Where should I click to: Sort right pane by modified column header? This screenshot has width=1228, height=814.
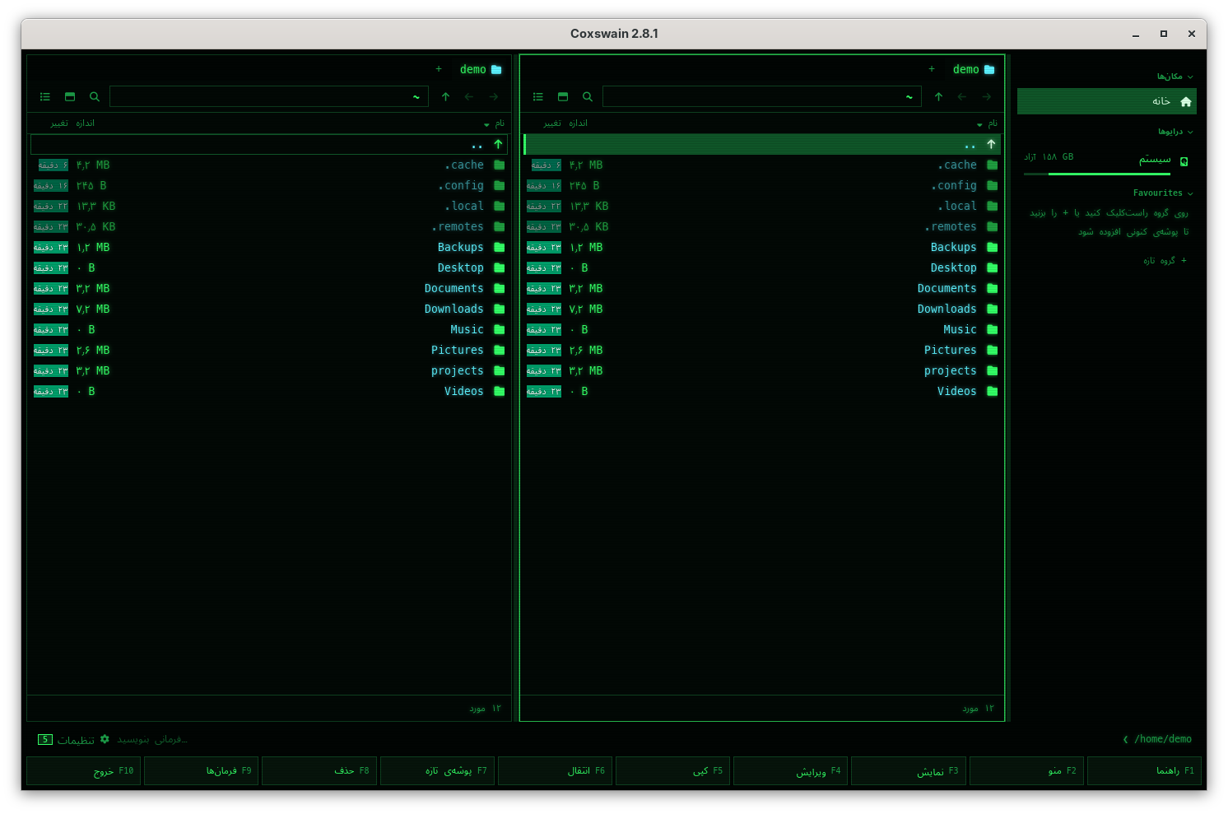552,123
